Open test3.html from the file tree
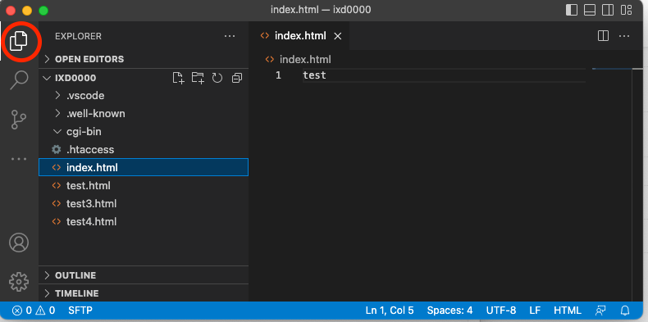The width and height of the screenshot is (648, 322). pyautogui.click(x=144, y=203)
